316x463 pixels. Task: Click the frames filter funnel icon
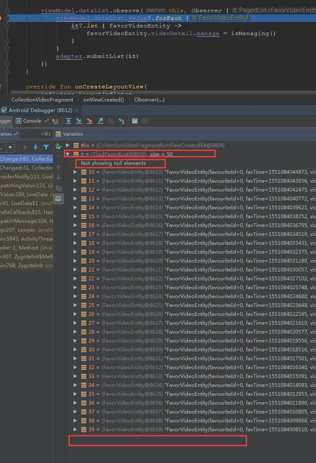point(46,147)
